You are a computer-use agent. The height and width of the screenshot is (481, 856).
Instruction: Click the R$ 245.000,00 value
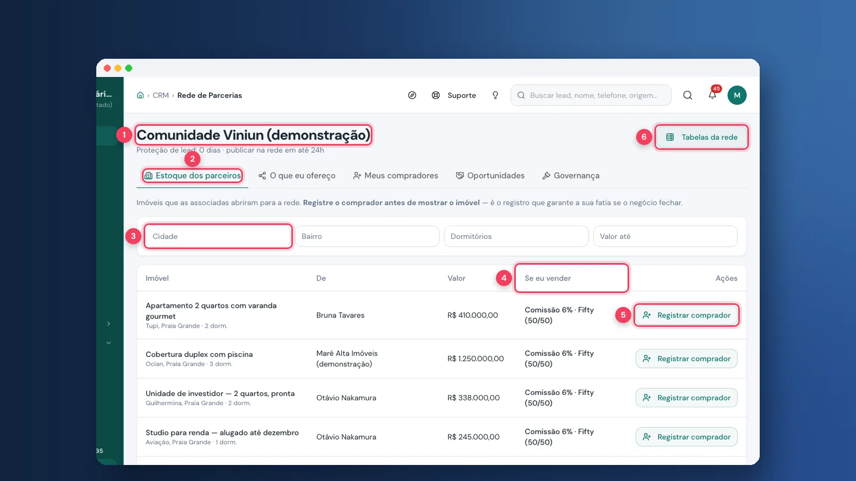coord(473,437)
